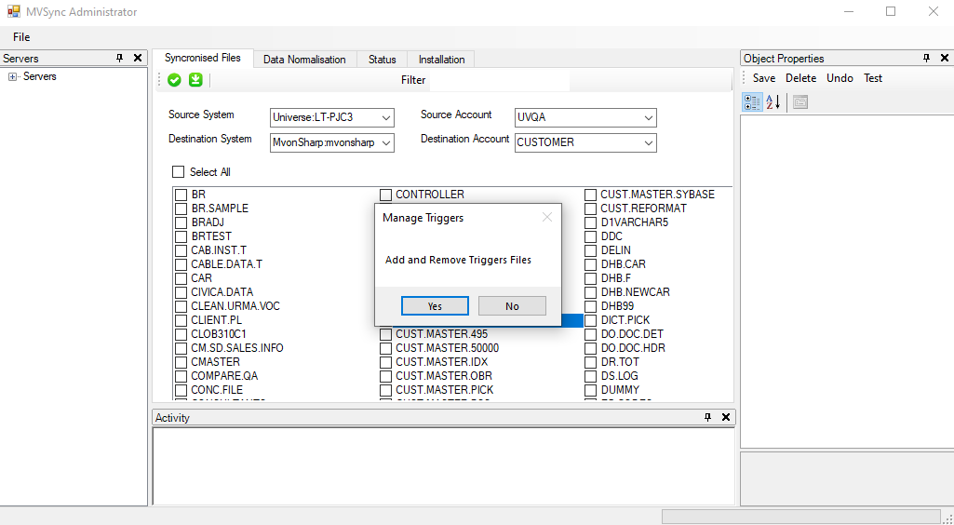Close the Activity panel
Viewport: 954px width, 525px height.
tap(725, 417)
